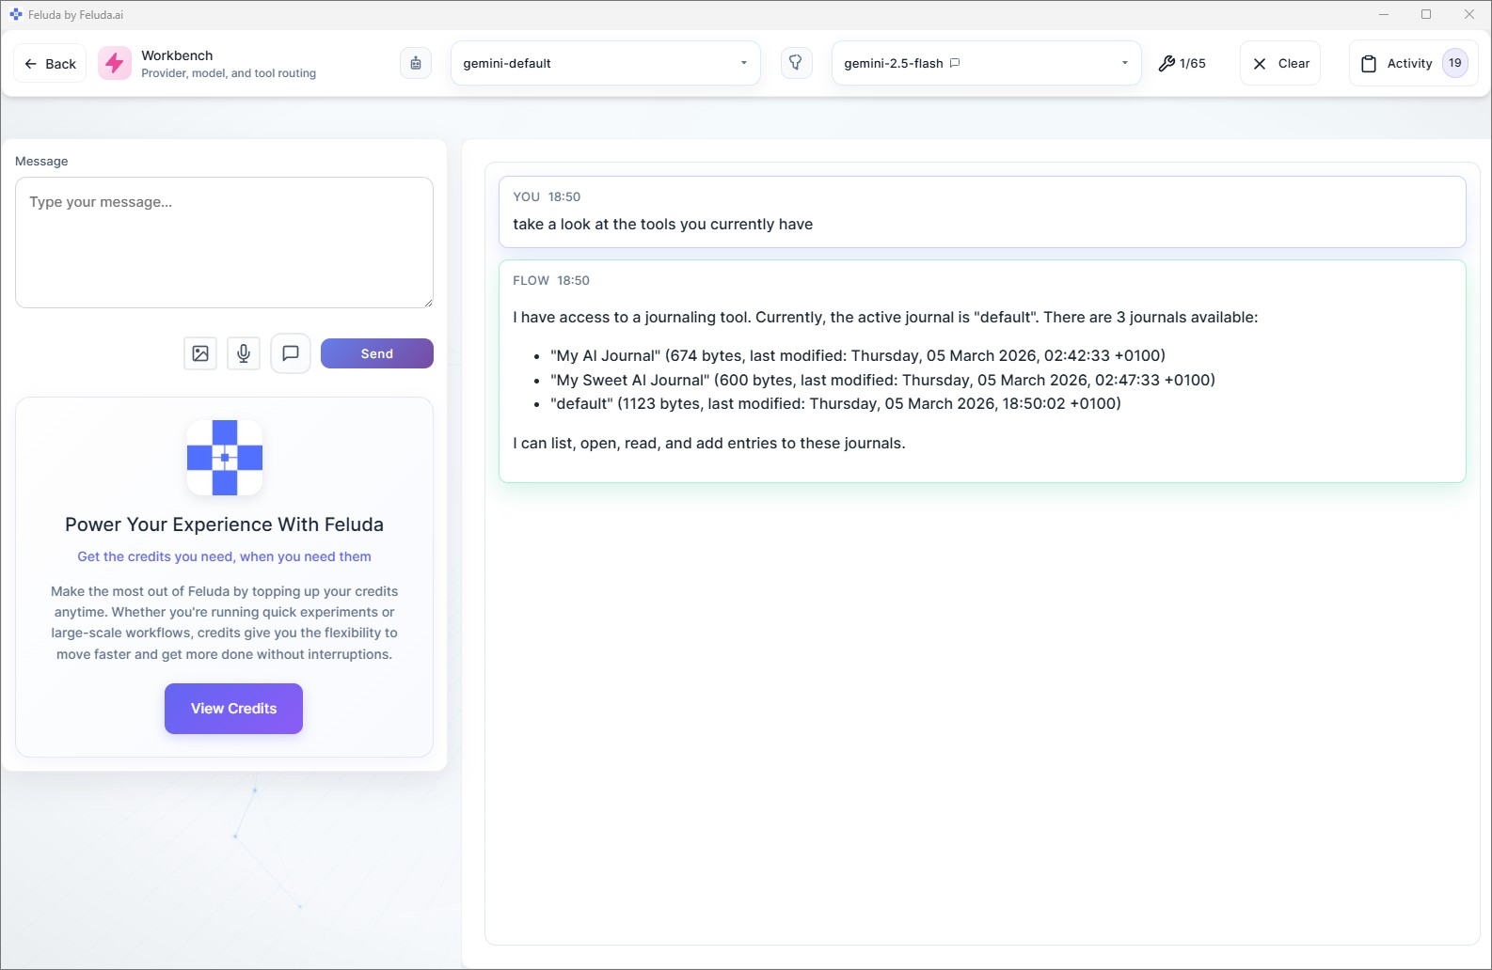
Task: Close the Feluda window
Action: click(1469, 14)
